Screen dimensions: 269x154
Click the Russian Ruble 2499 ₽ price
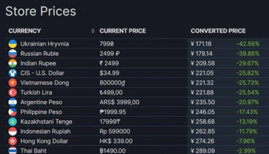pos(110,54)
